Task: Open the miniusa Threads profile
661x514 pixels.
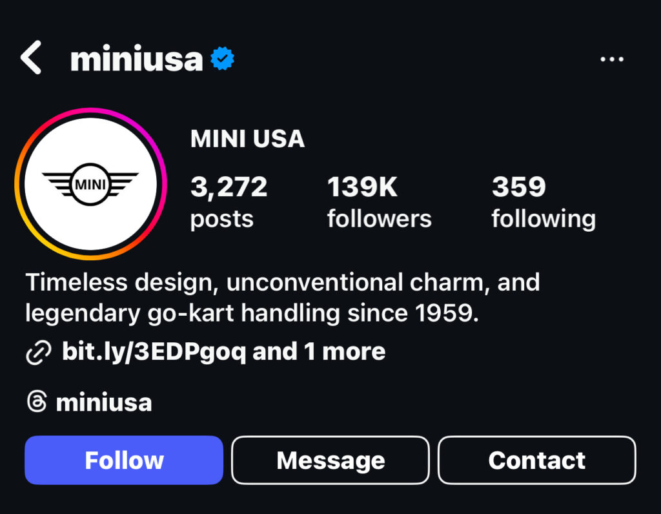Action: click(104, 402)
